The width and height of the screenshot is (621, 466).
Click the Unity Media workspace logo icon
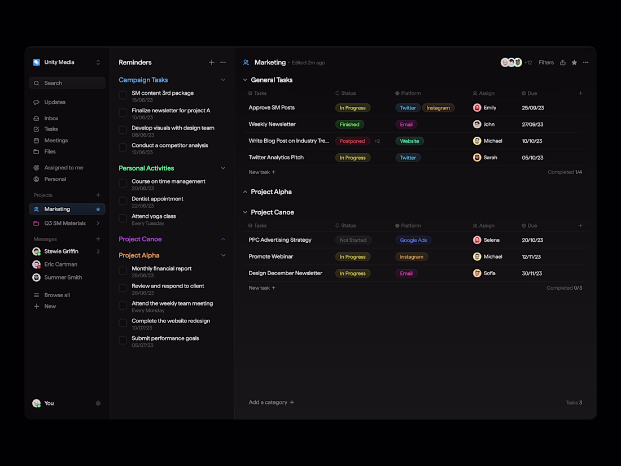click(37, 62)
